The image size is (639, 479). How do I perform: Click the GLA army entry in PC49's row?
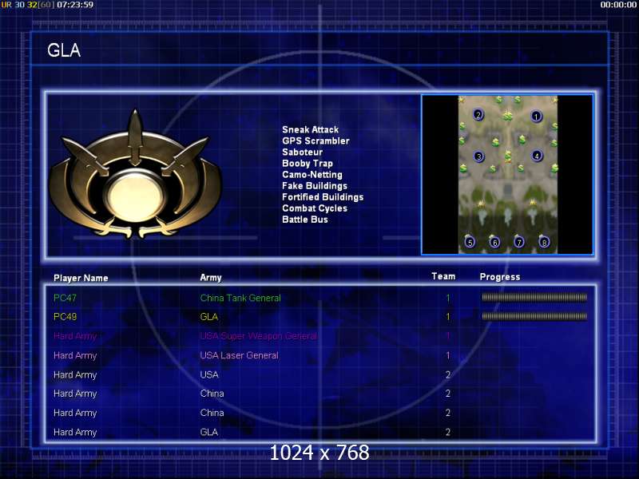[x=209, y=316]
